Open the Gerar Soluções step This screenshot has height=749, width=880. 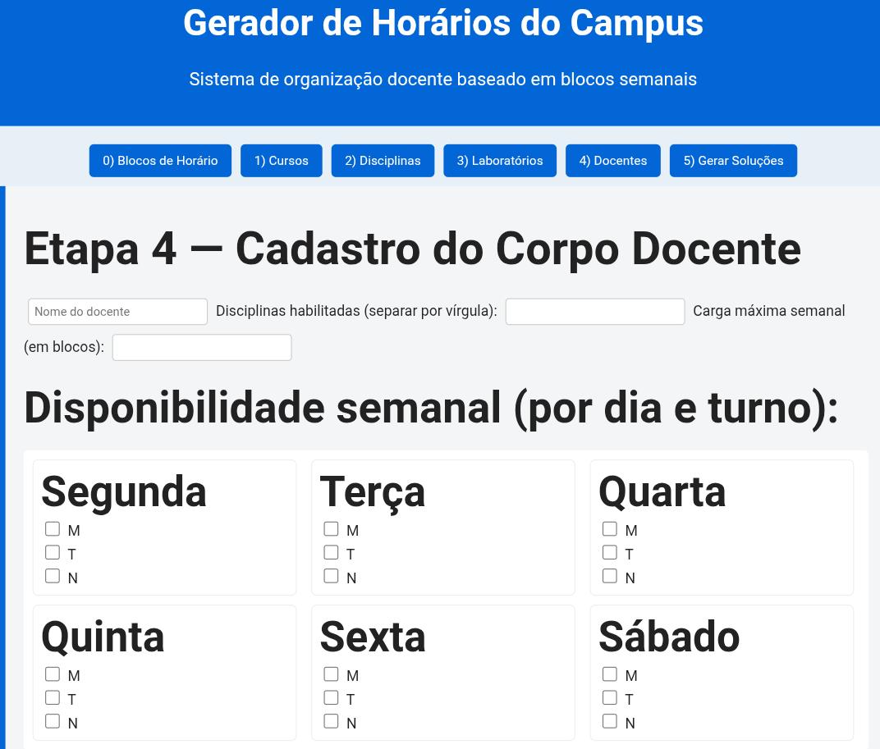click(733, 161)
